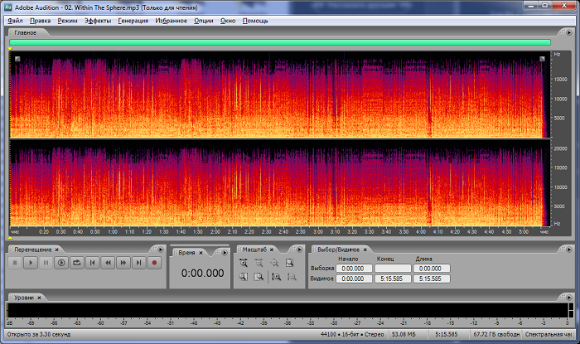Open the Эффекты menu
The image size is (580, 344).
[x=97, y=21]
